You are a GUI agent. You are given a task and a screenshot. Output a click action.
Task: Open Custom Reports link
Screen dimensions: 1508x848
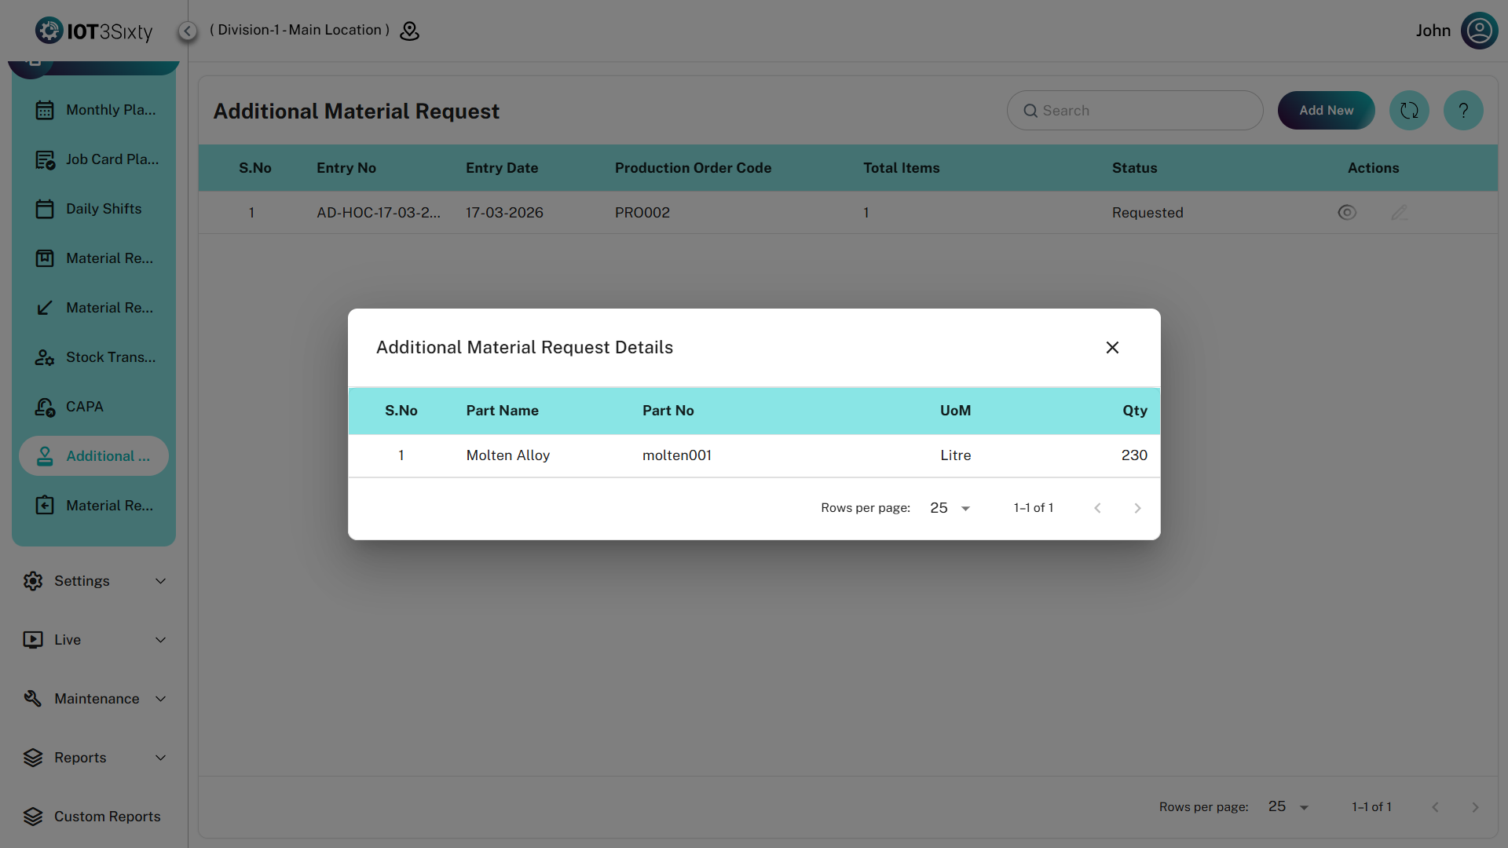[x=107, y=817]
